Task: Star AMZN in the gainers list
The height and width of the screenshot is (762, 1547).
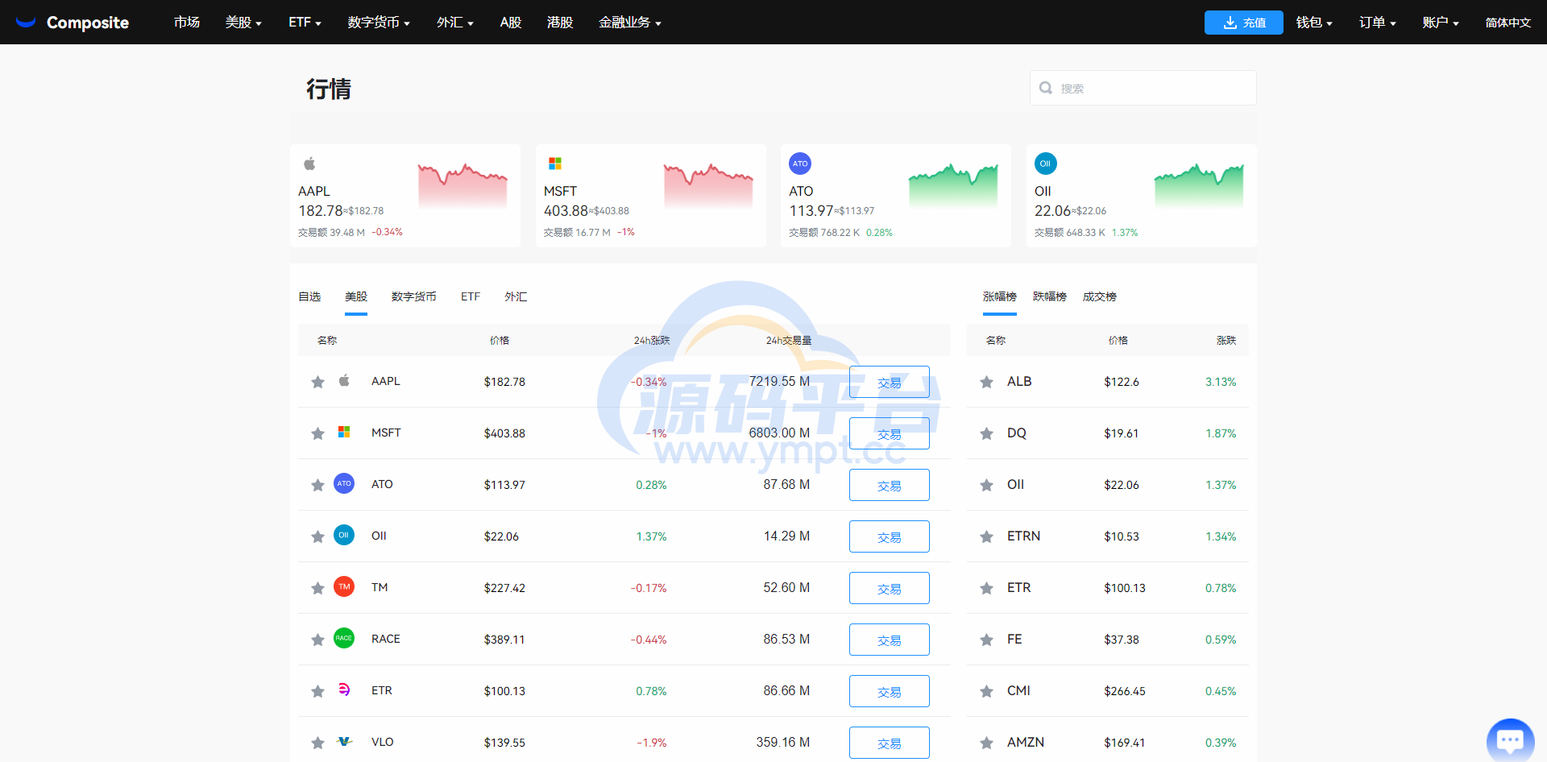Action: click(986, 743)
